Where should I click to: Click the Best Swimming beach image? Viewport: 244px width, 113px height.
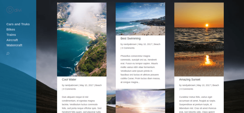click(140, 19)
